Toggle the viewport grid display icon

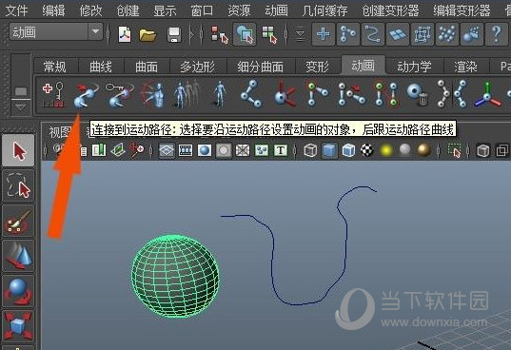click(x=167, y=150)
